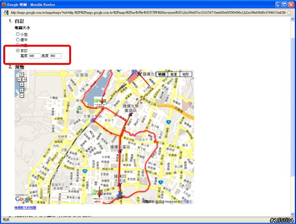Image resolution: width=296 pixels, height=224 pixels.
Task: Click the route 17 highway shield
Action: point(85,171)
